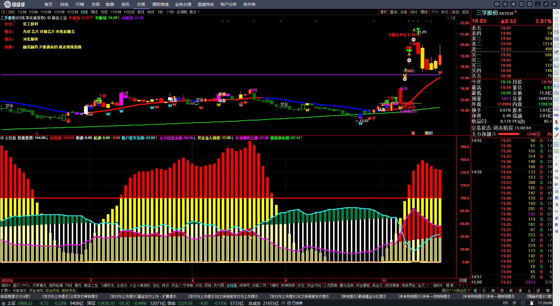The image size is (560, 306).
Task: Switch to the 周线 period tab
Action: 94,12
